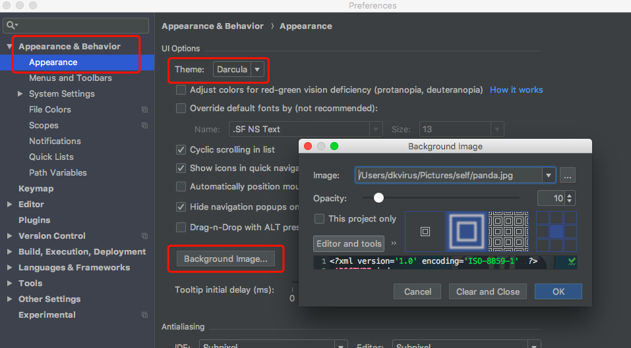Click the project-level icon beside Experimental
Screen dimensions: 631x348
coord(144,315)
